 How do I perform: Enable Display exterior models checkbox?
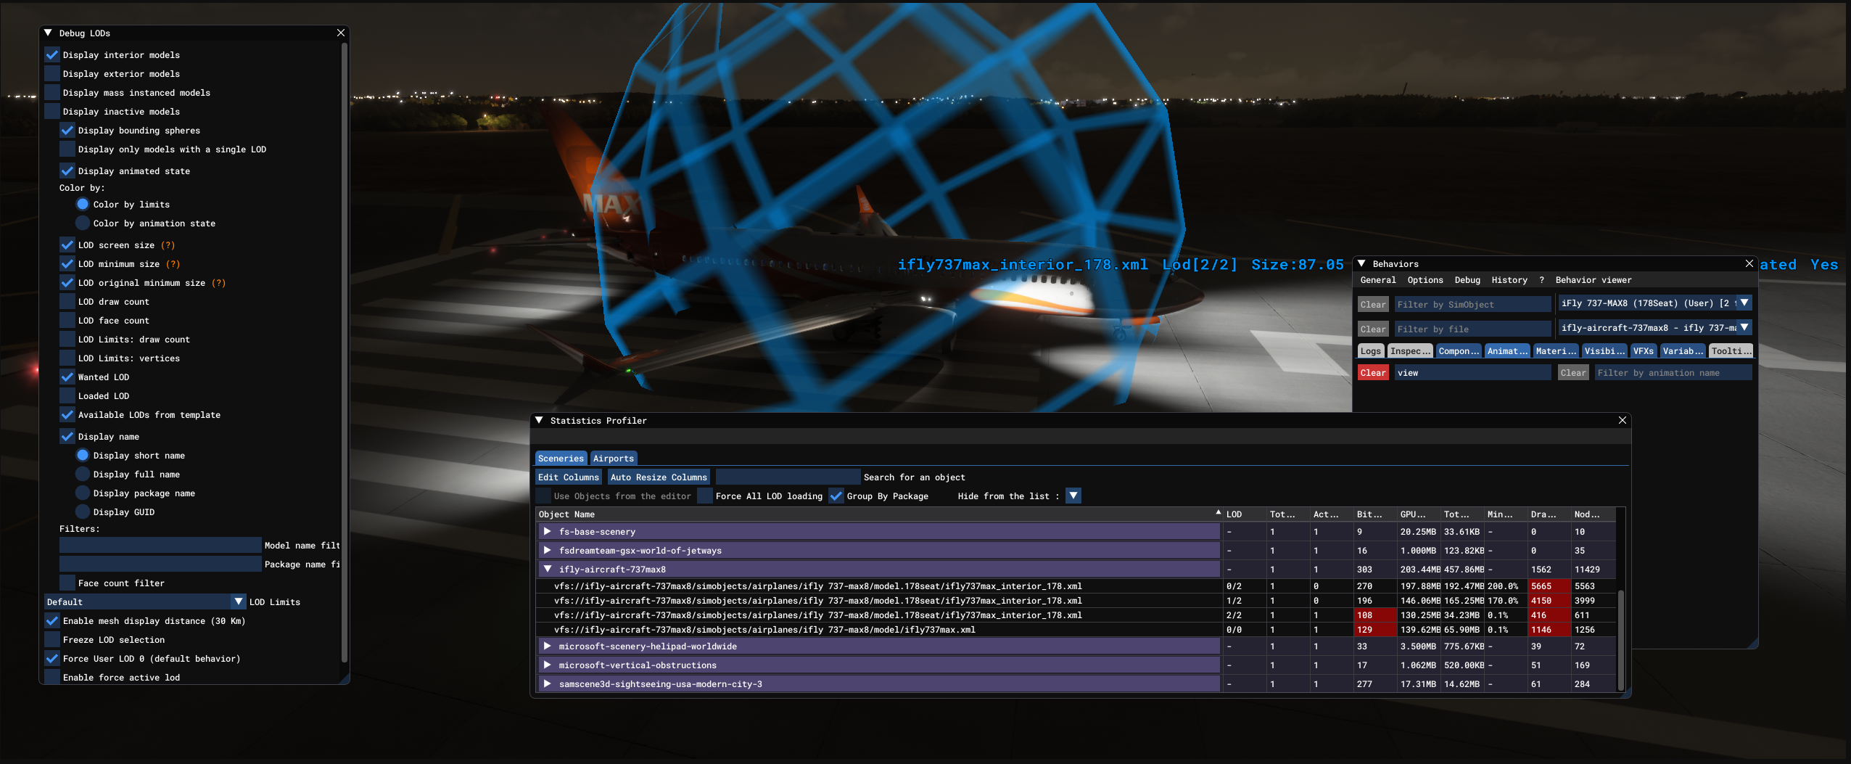[x=52, y=73]
